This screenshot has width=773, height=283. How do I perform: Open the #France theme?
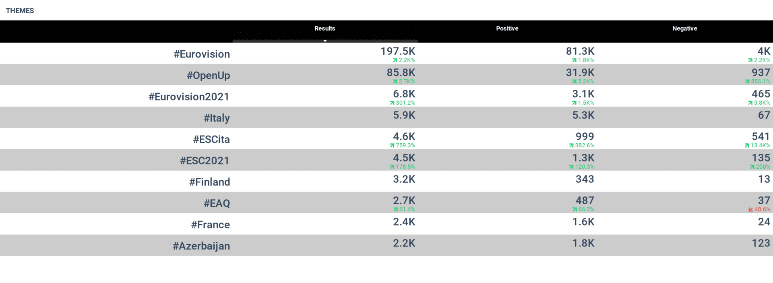pos(210,225)
